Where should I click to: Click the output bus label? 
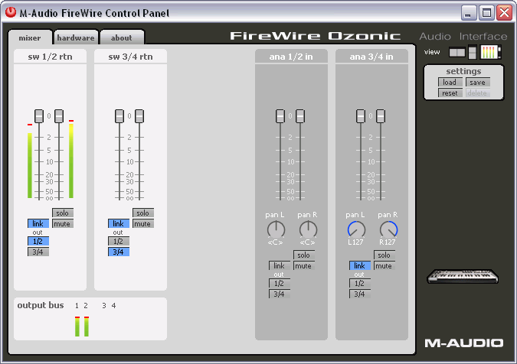(x=41, y=305)
